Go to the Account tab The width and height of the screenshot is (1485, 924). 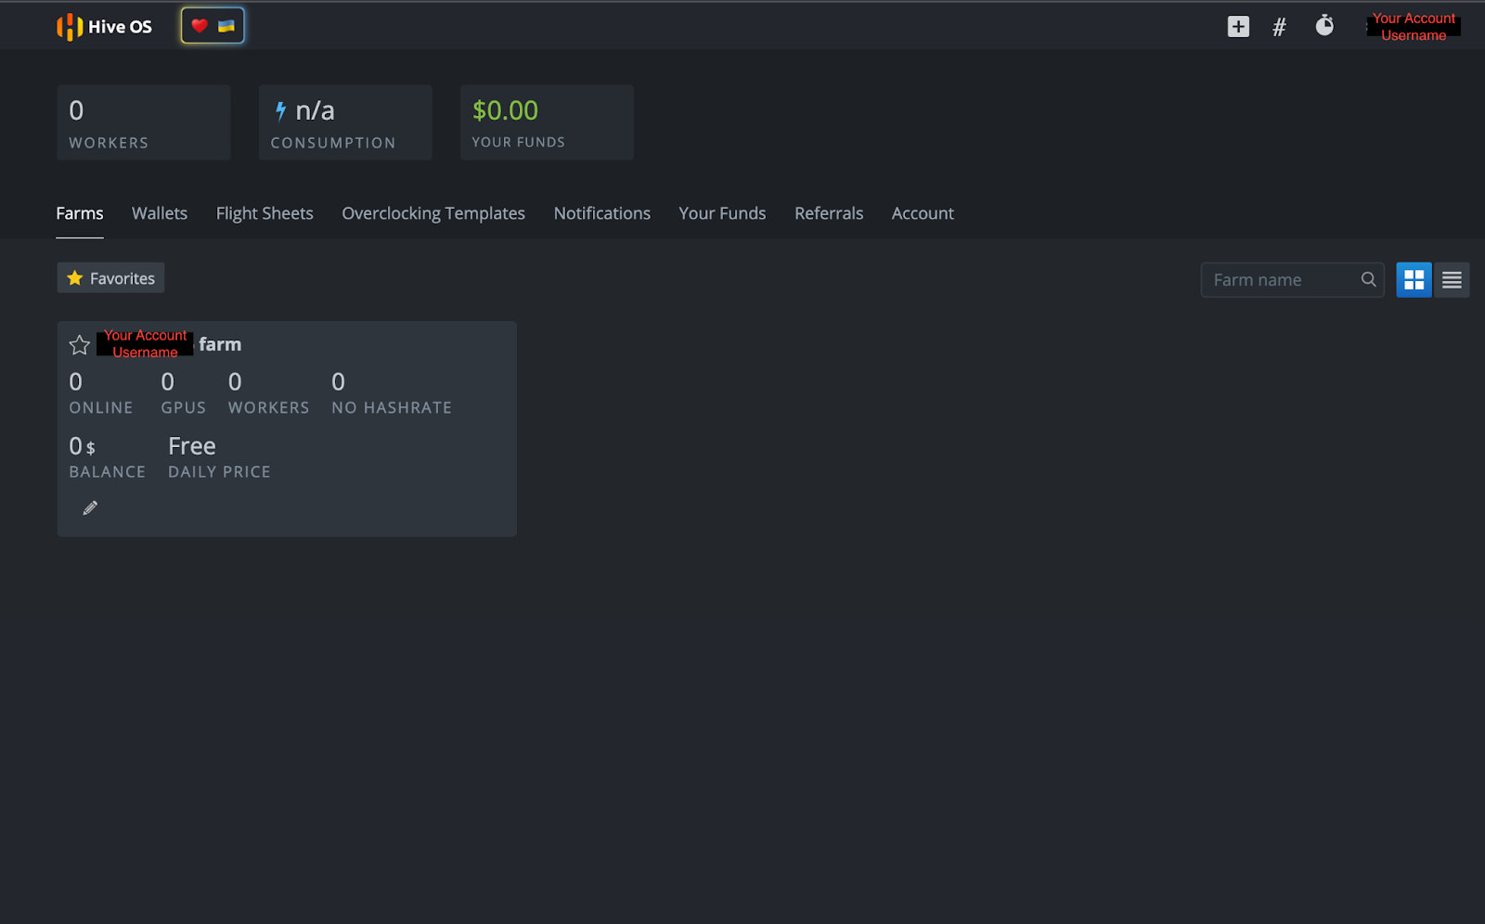[x=923, y=213]
